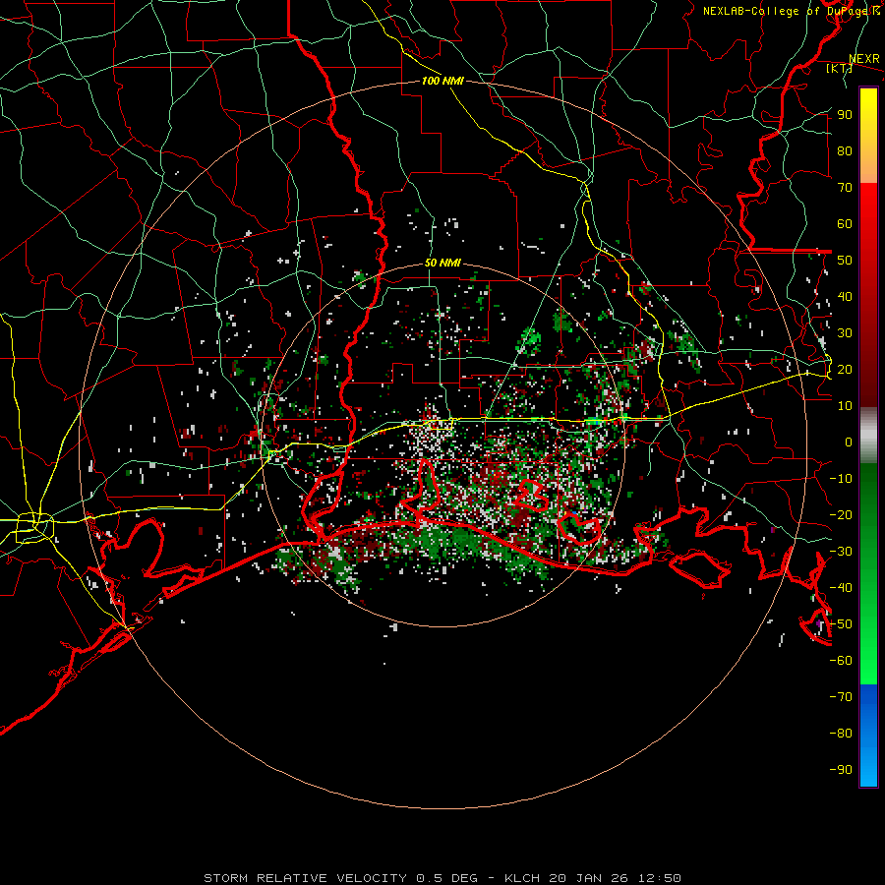Click the [KT] units label
Viewport: 885px width, 885px height.
coord(840,68)
